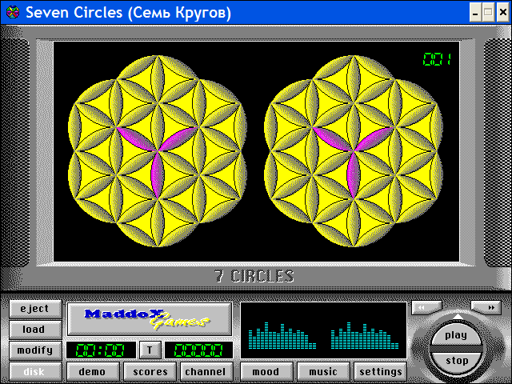Open the settings button
This screenshot has height=384, width=512.
click(381, 371)
